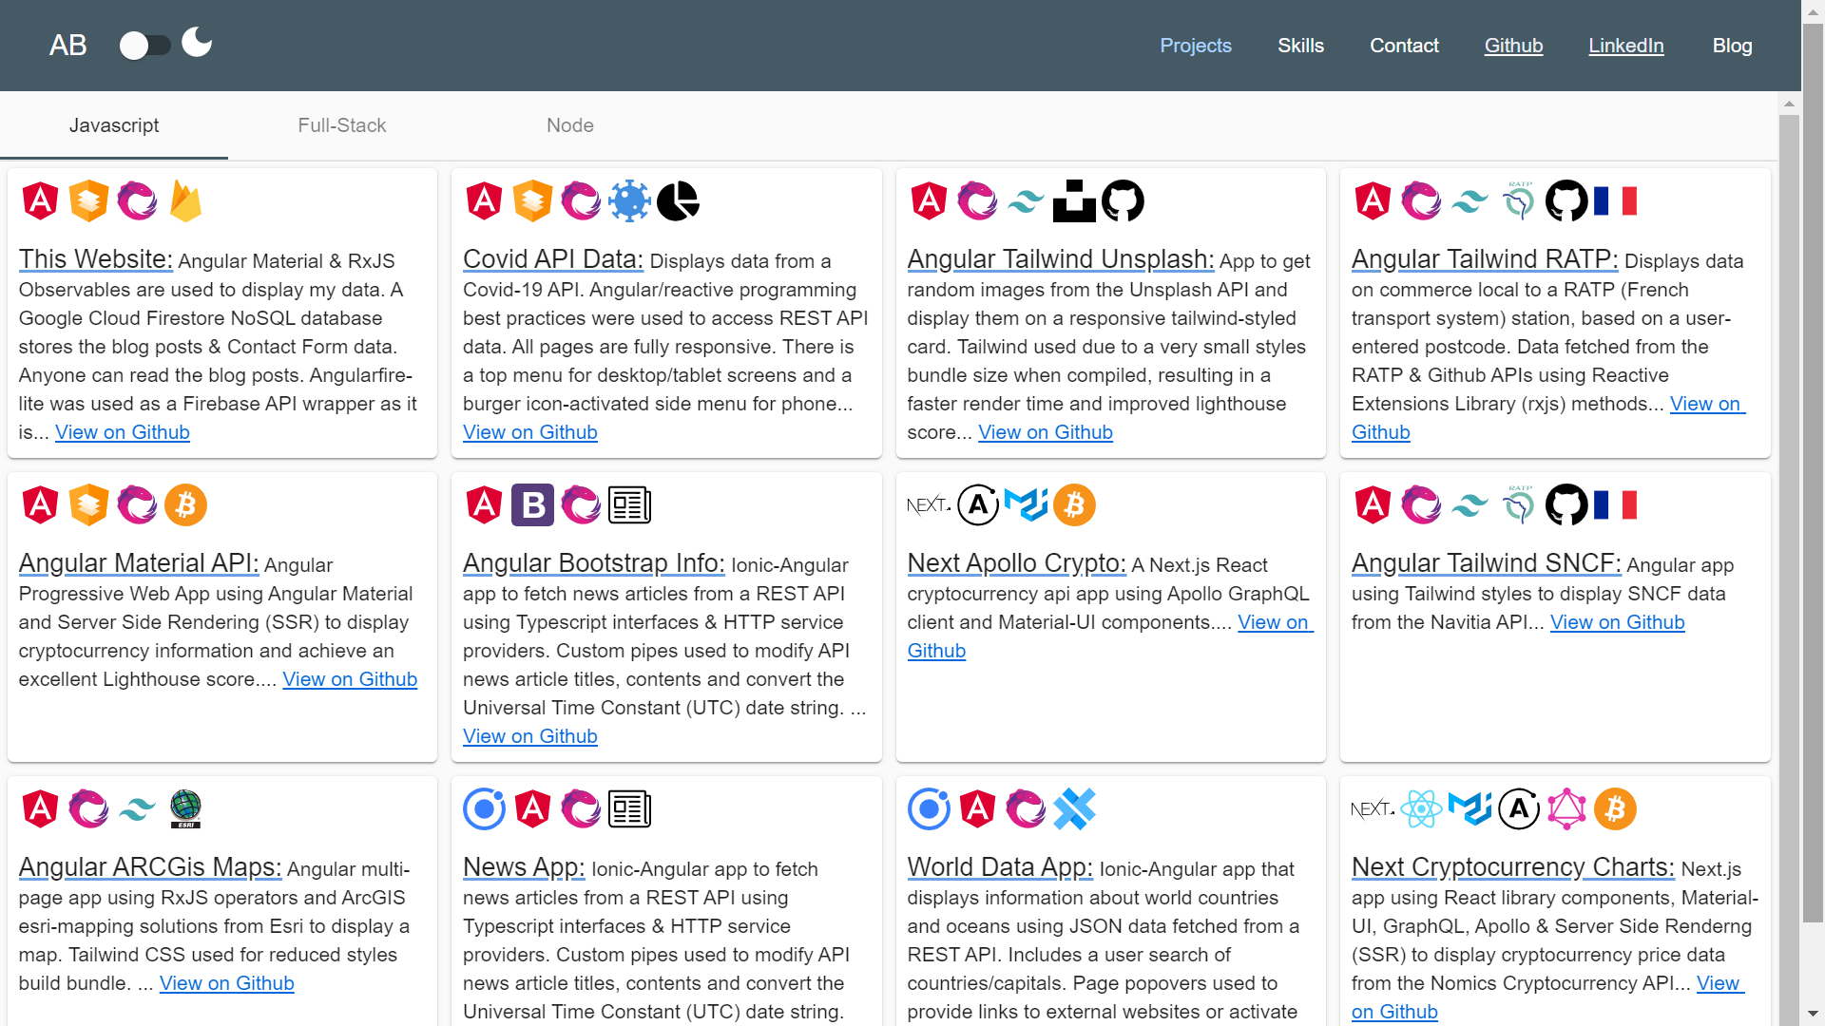Click the Bootstrap icon in Angular Bootstrap Info card

tap(532, 505)
